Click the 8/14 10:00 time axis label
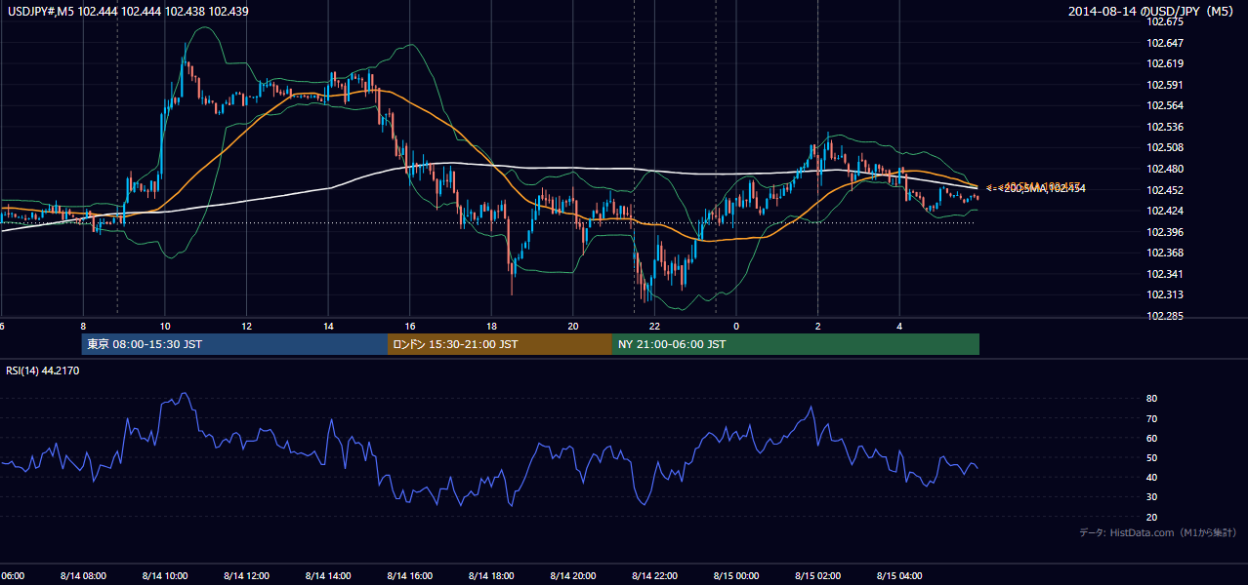Screen dimensions: 1248x585 [x=165, y=575]
